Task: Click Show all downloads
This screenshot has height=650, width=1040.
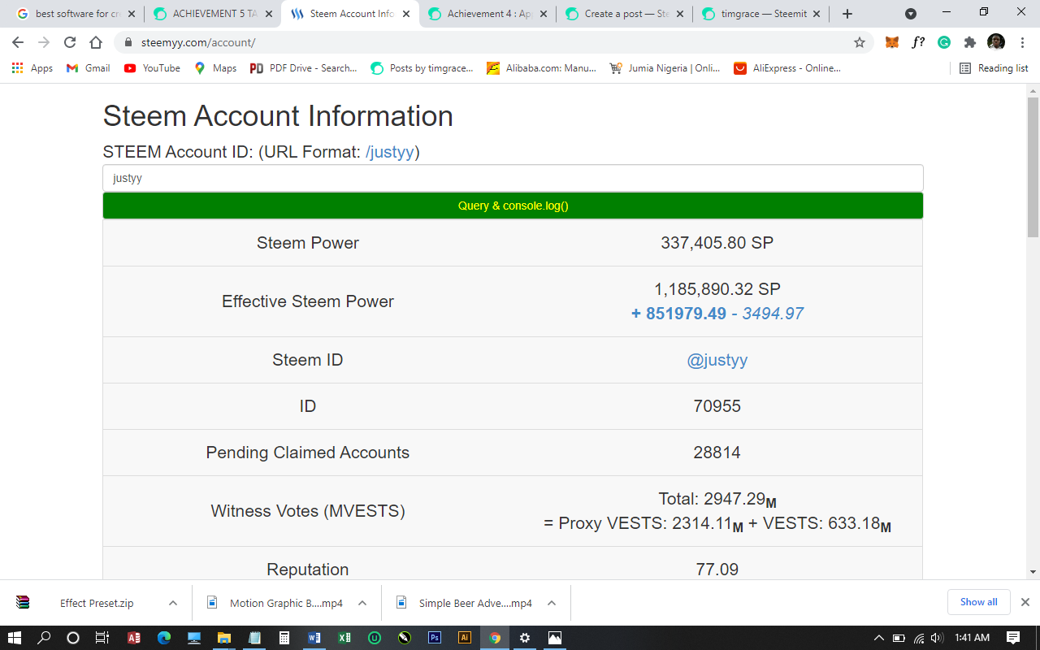Action: tap(978, 602)
